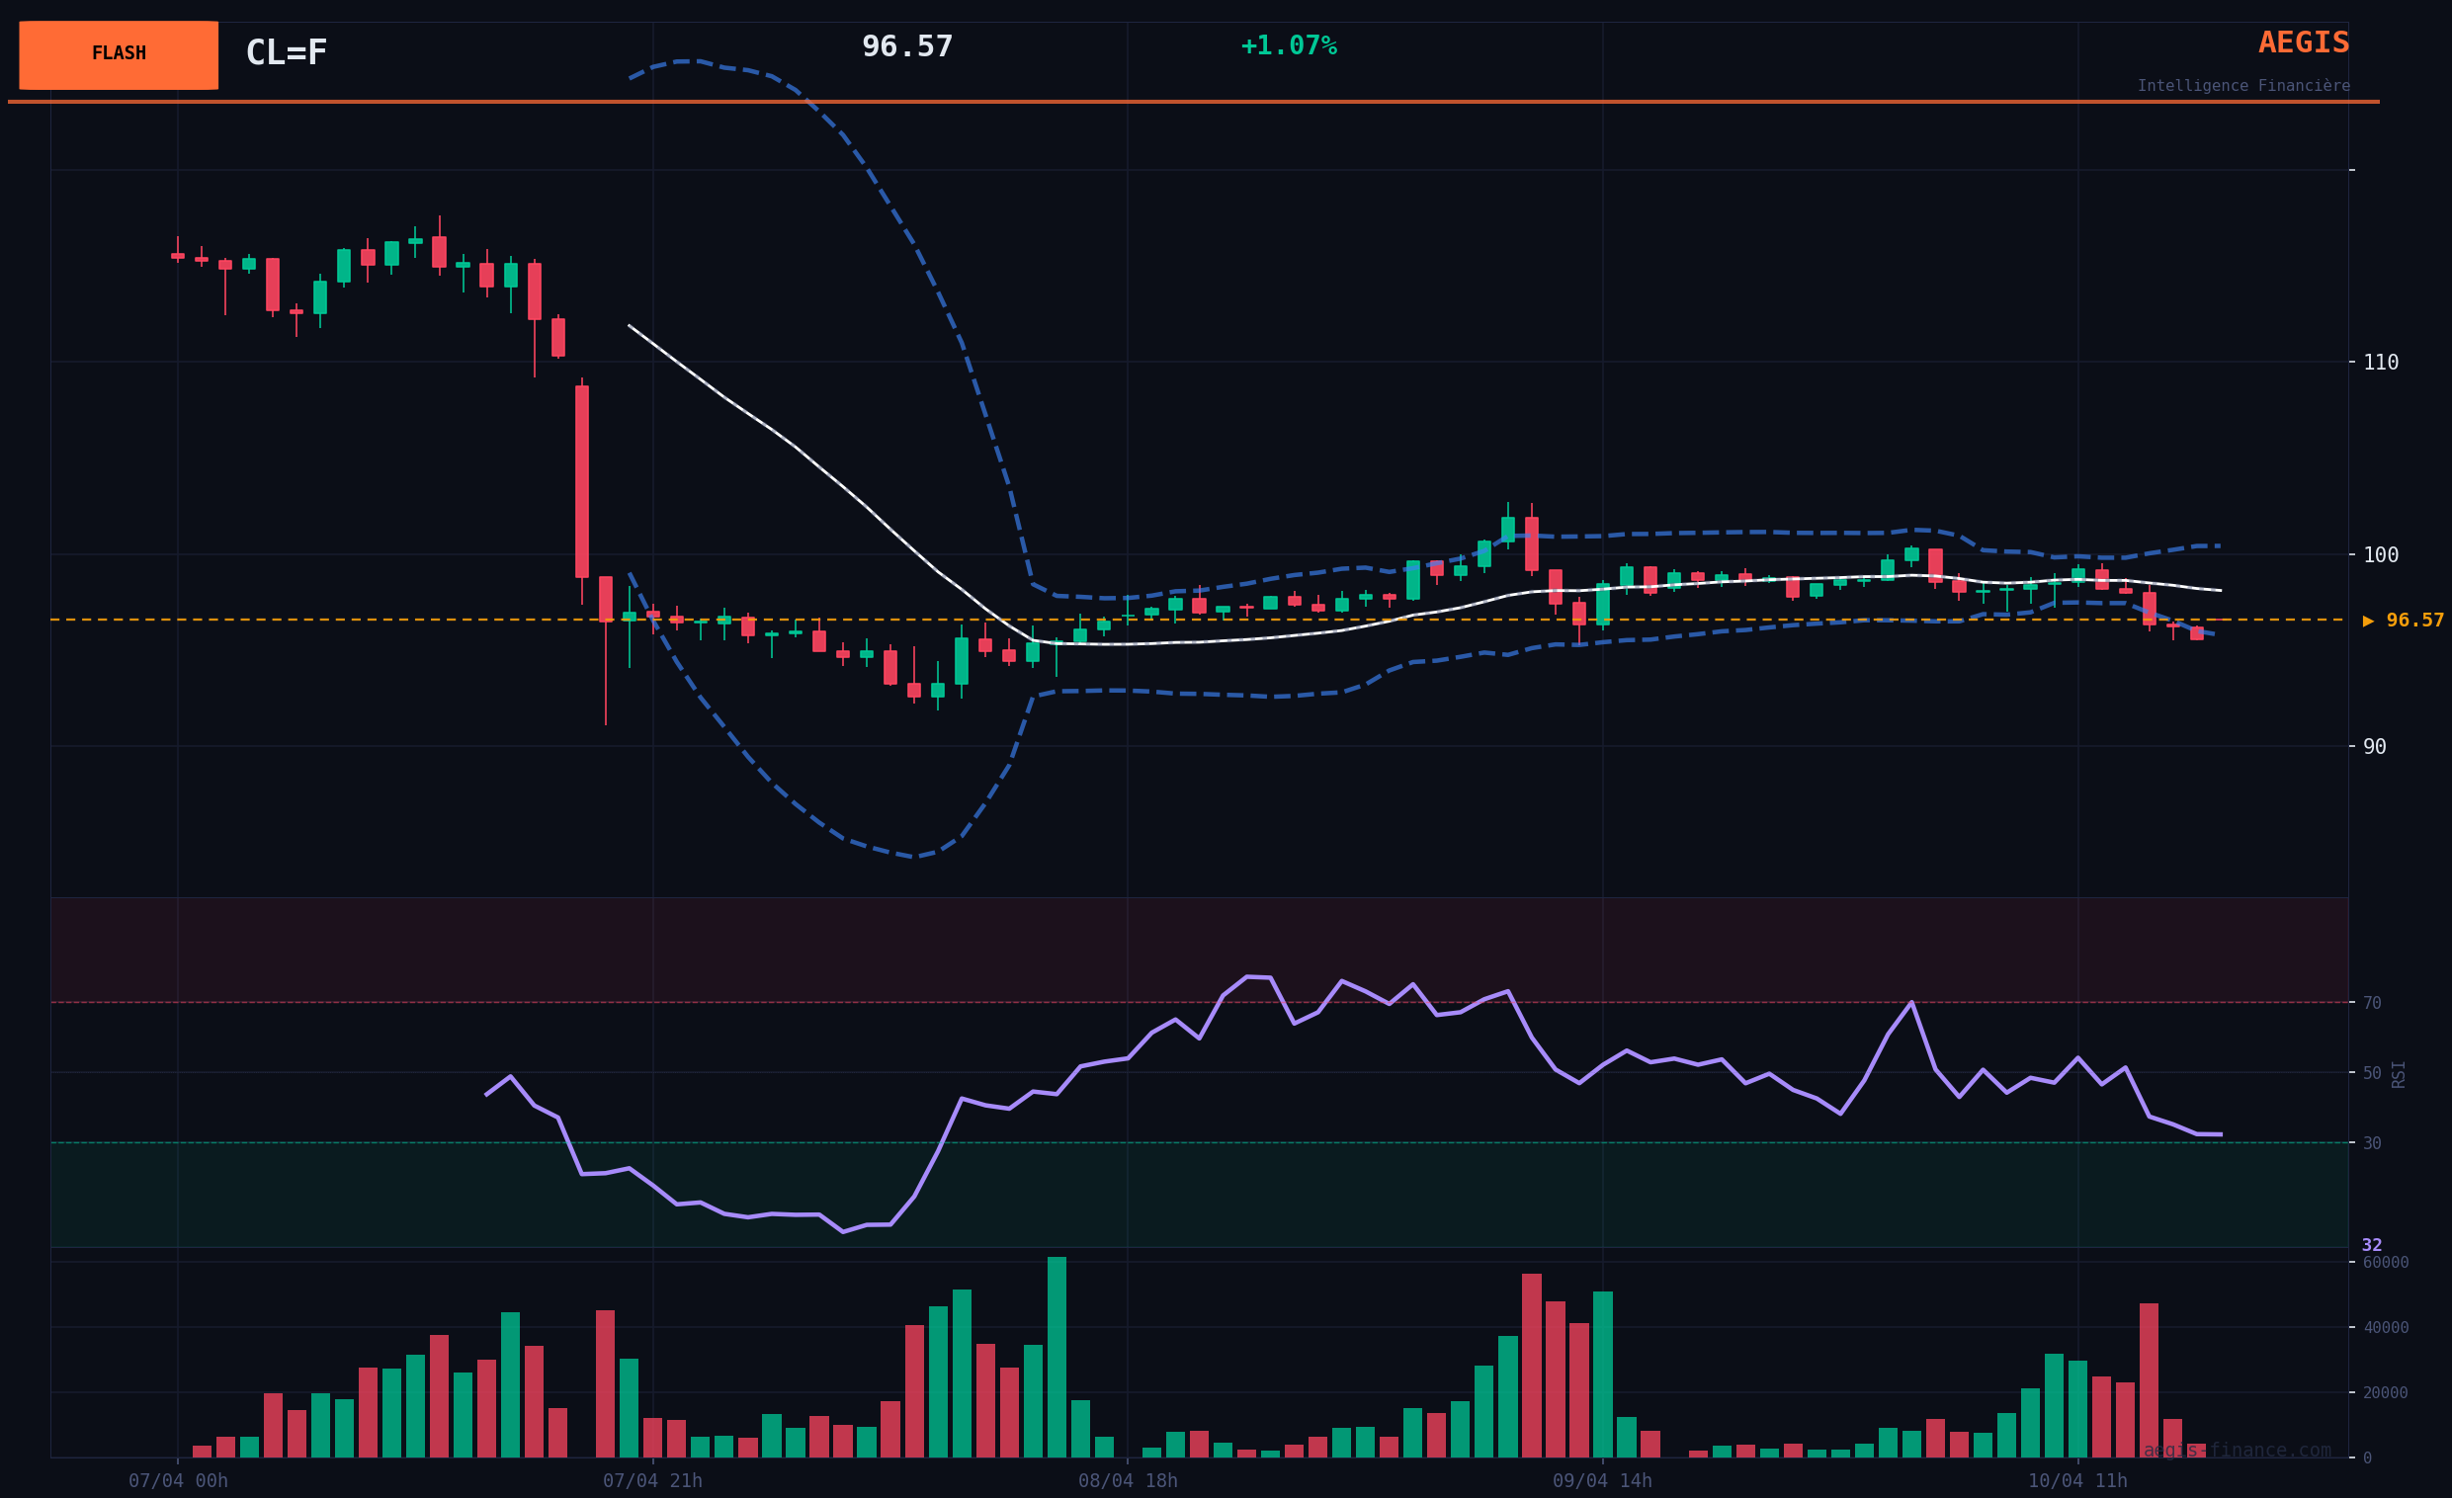This screenshot has height=1498, width=2452.
Task: Click the aegis-finance.com watermark link
Action: pyautogui.click(x=2237, y=1451)
